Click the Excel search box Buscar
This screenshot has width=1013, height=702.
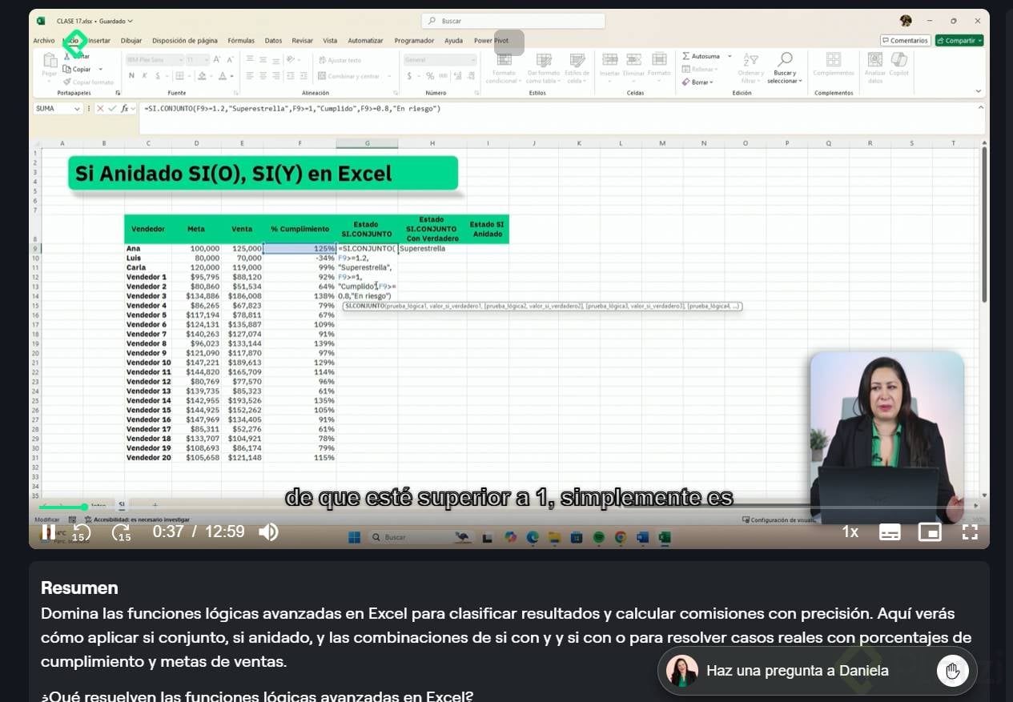point(513,21)
